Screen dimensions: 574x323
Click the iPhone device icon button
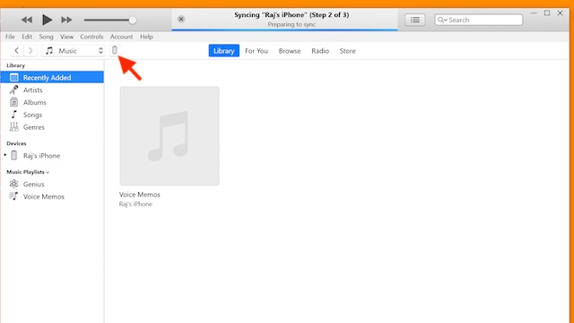pos(115,50)
